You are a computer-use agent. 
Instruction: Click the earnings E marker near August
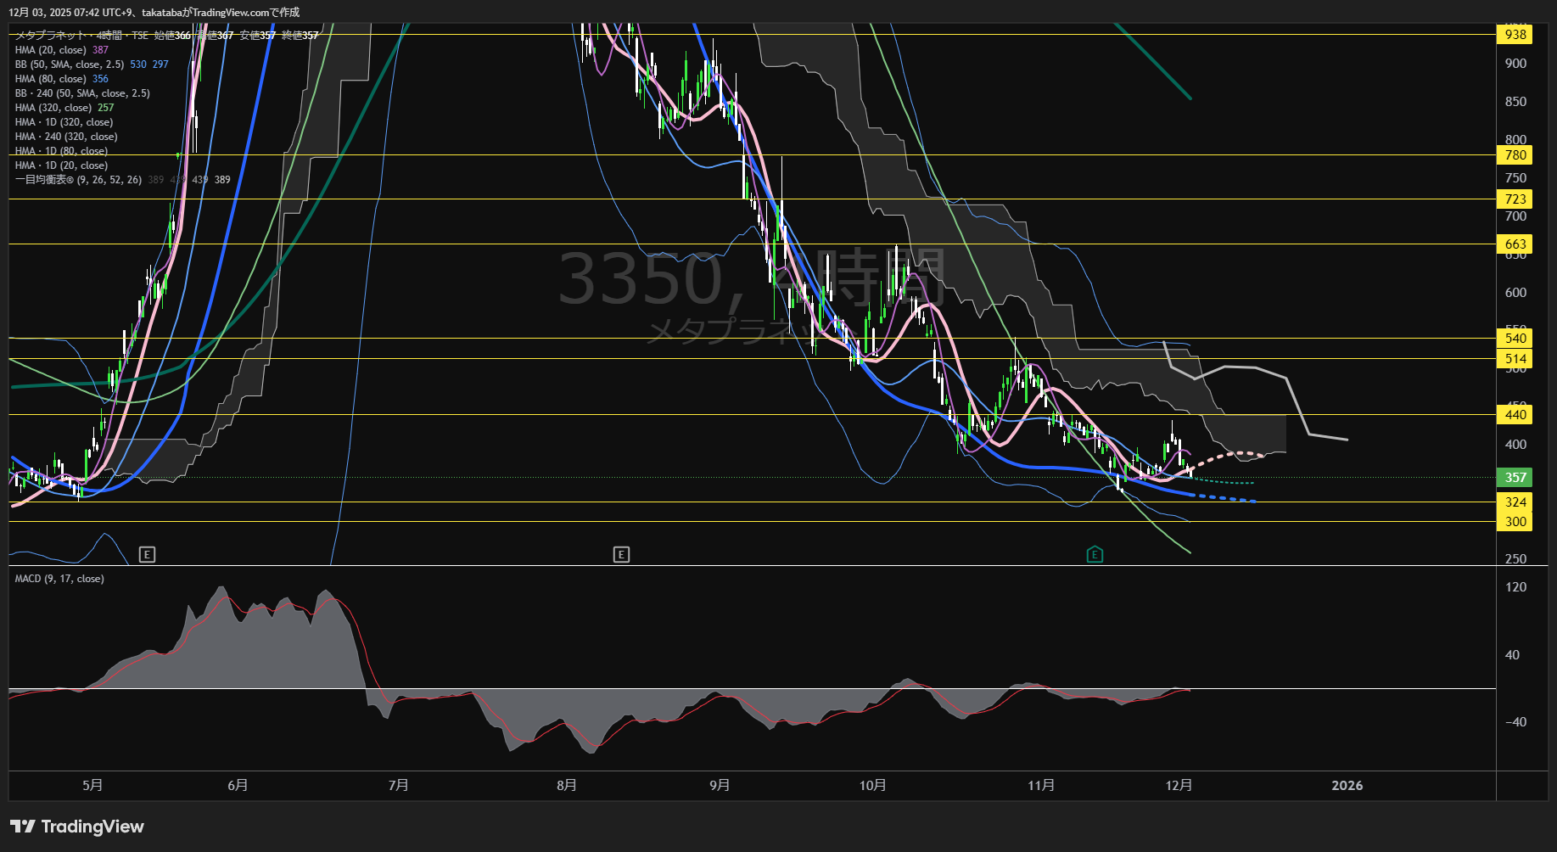[621, 555]
